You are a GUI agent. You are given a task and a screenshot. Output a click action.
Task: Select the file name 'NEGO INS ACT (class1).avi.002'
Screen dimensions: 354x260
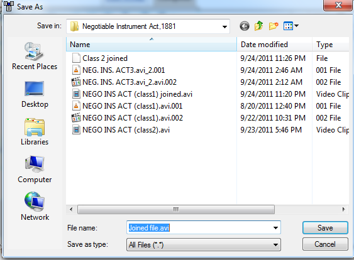(133, 118)
